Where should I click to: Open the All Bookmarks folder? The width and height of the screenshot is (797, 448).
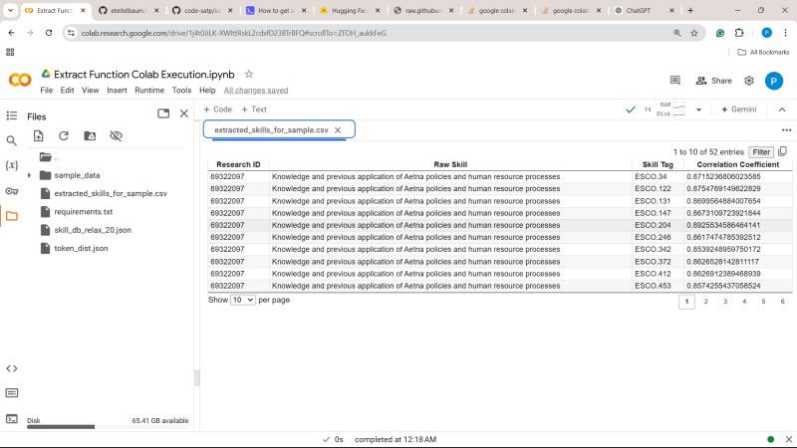click(763, 52)
